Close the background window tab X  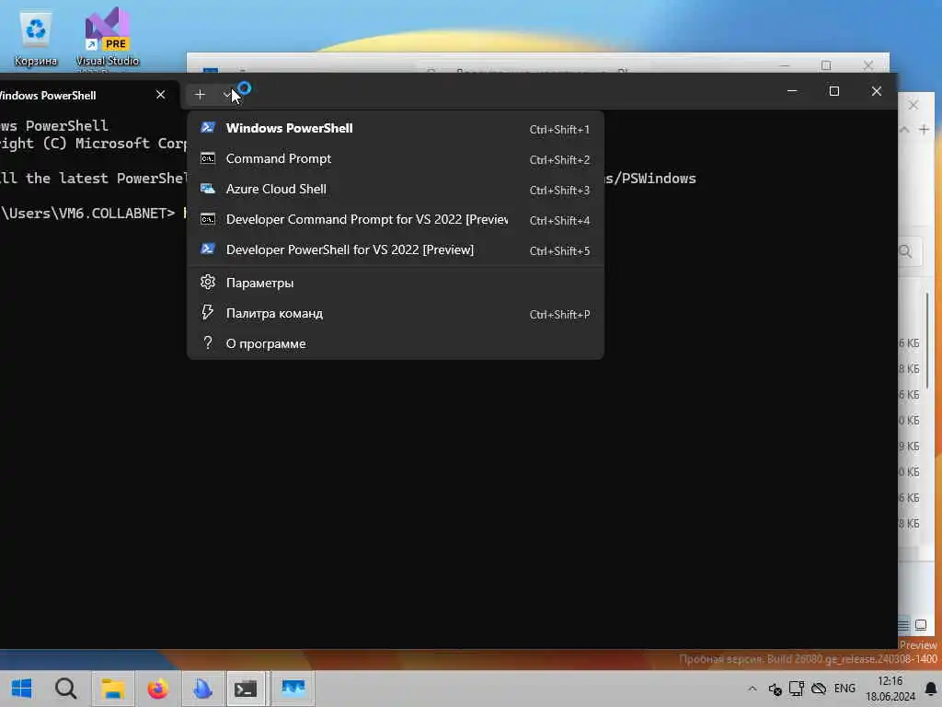913,105
